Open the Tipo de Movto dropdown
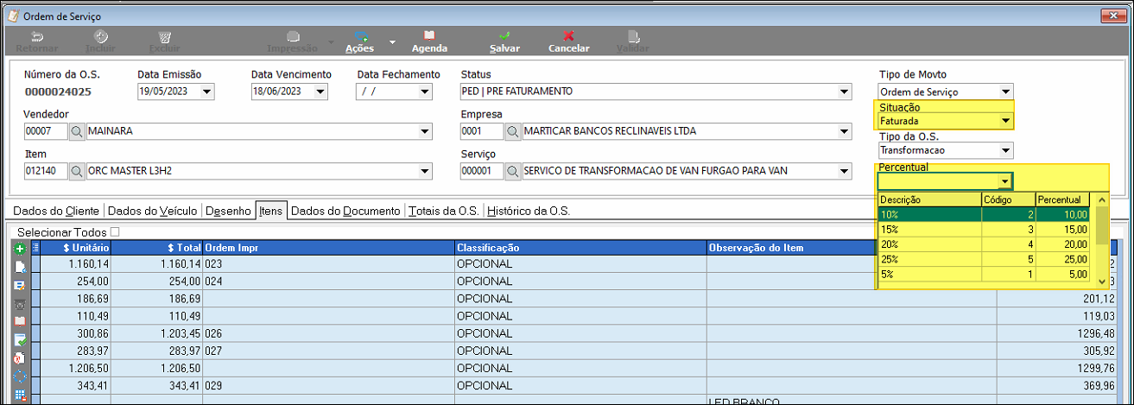Screen dimensions: 1134x405 pyautogui.click(x=1005, y=92)
